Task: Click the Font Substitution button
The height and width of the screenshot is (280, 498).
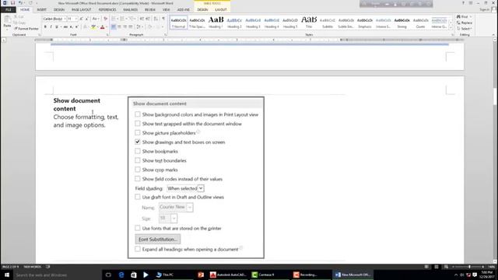Action: [158, 239]
